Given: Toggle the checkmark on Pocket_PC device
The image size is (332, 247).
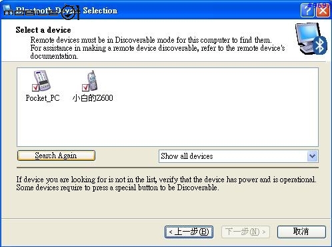Looking at the screenshot, I should [35, 87].
